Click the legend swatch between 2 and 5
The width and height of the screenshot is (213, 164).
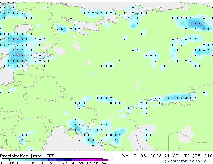(29, 160)
